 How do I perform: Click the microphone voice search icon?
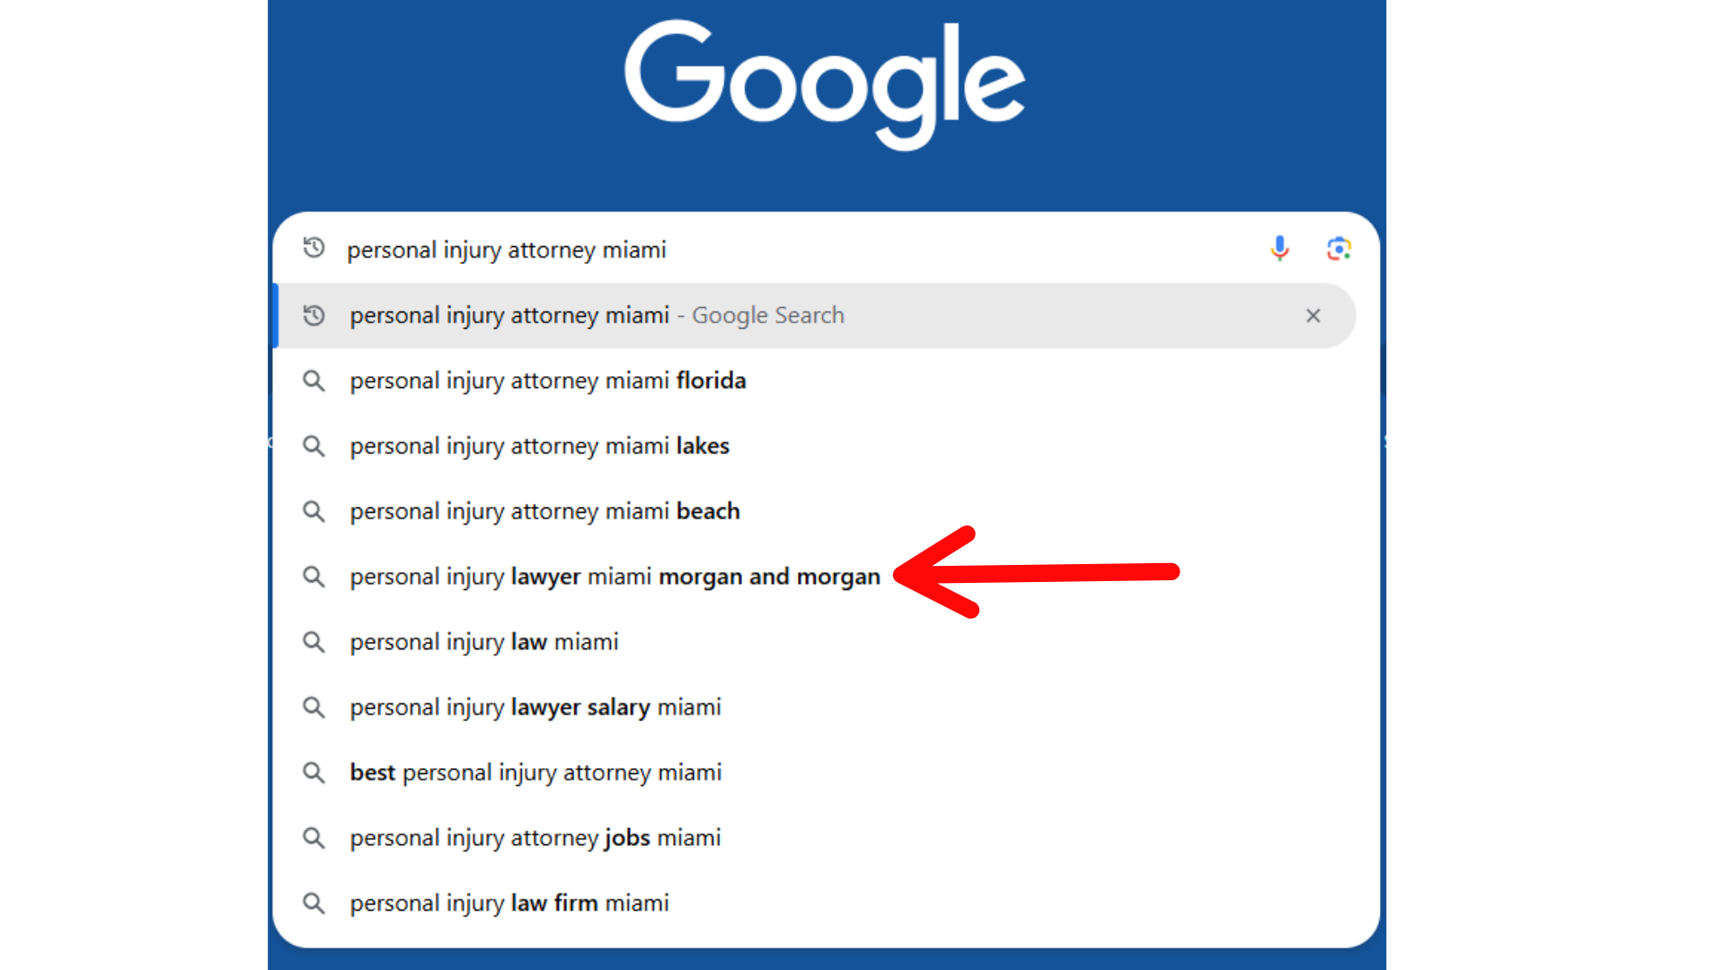tap(1279, 249)
